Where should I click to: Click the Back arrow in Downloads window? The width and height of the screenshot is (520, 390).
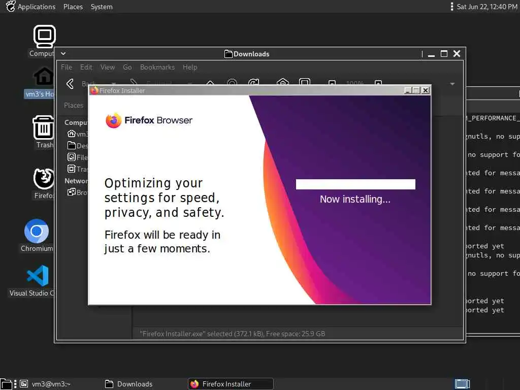(x=70, y=84)
